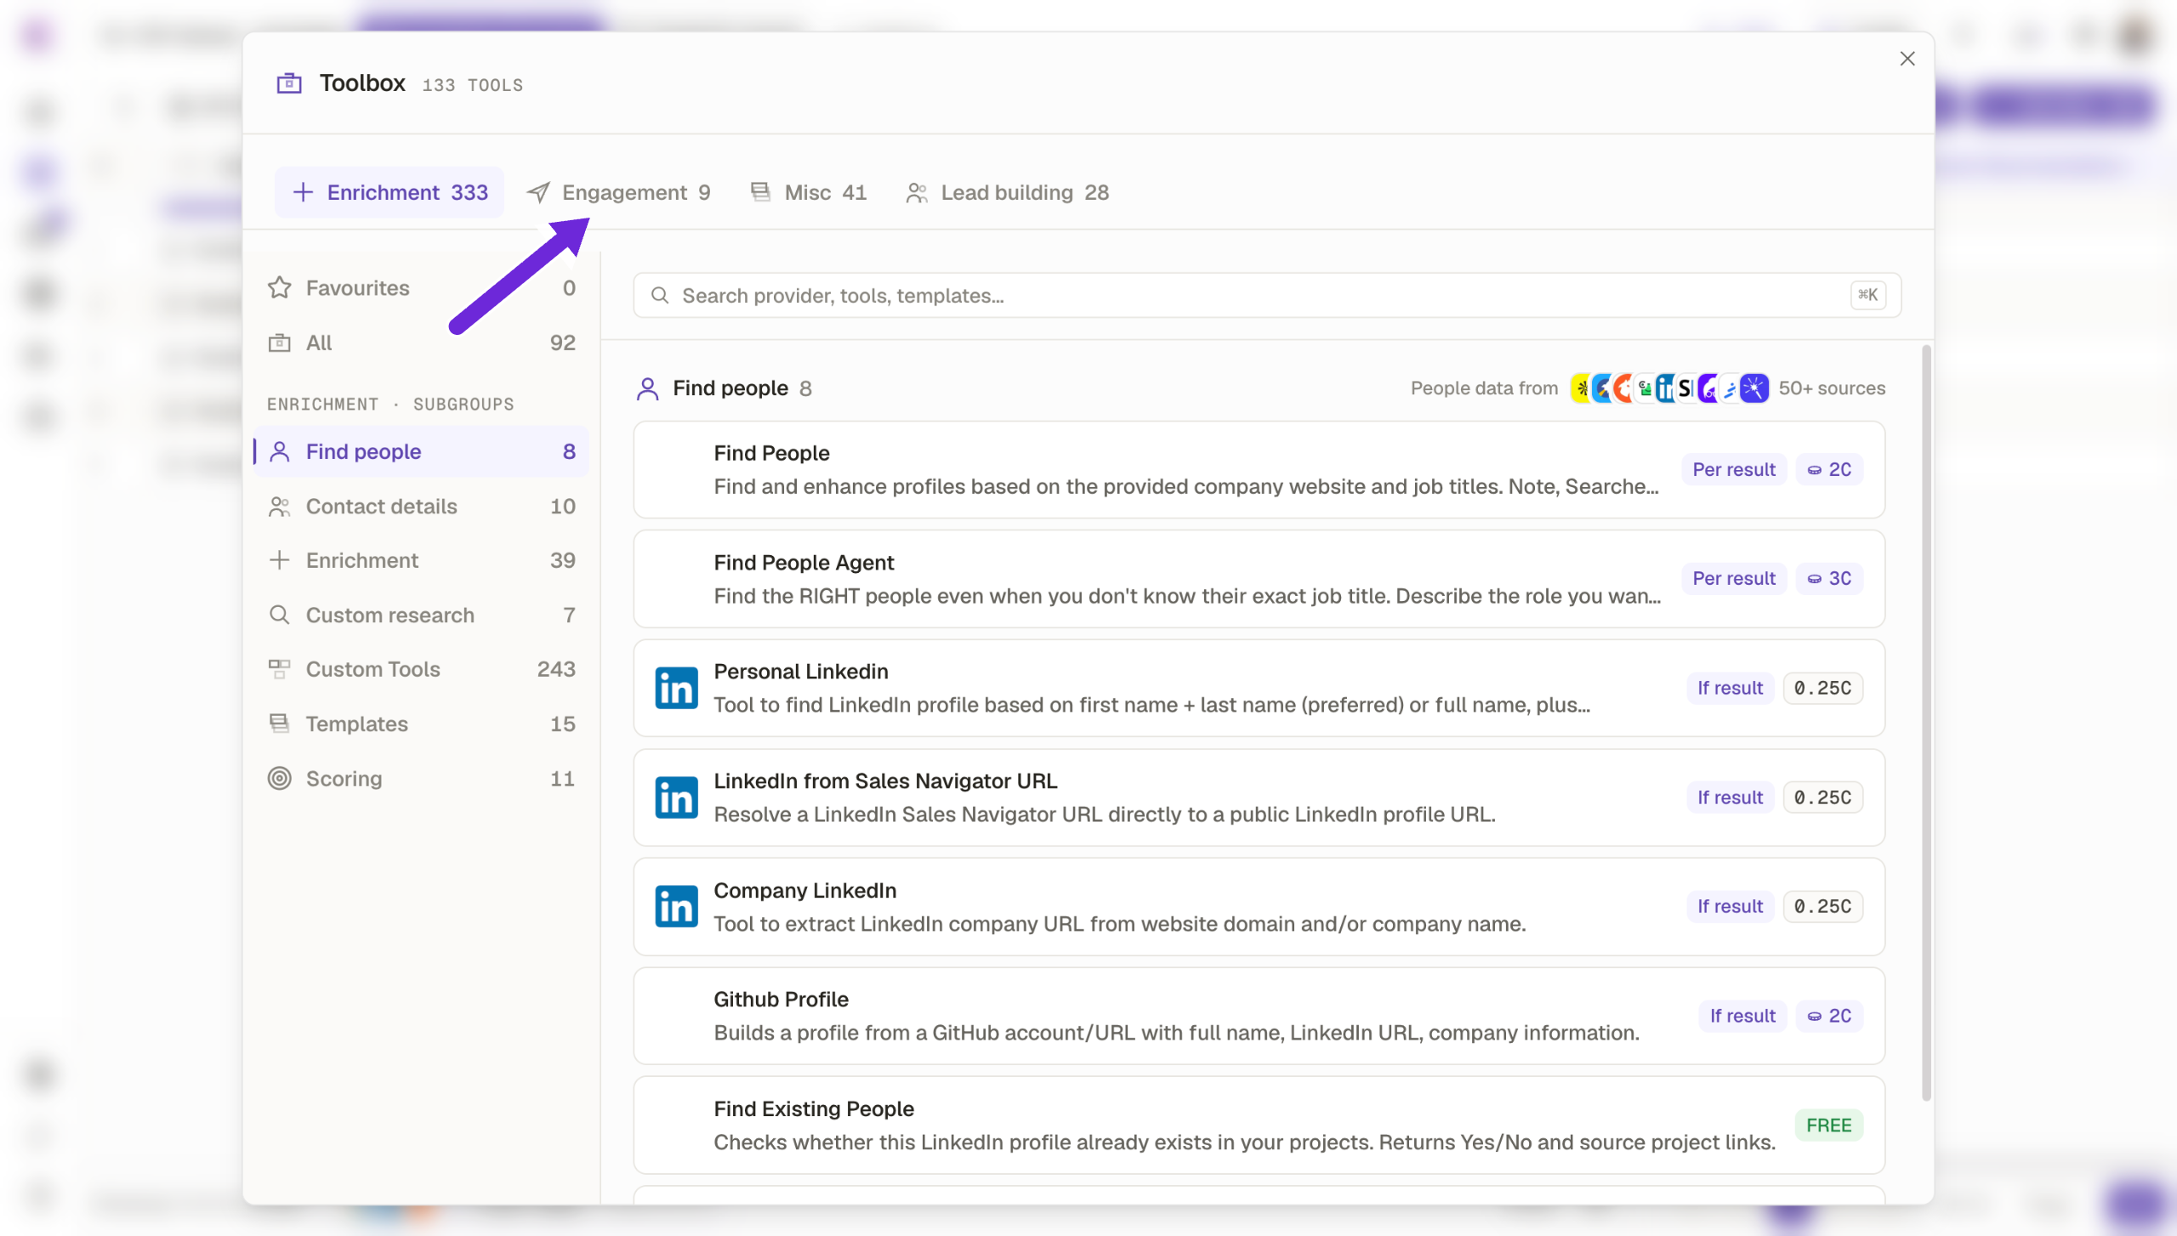Click the ⌘K shortcut badge

(1868, 295)
